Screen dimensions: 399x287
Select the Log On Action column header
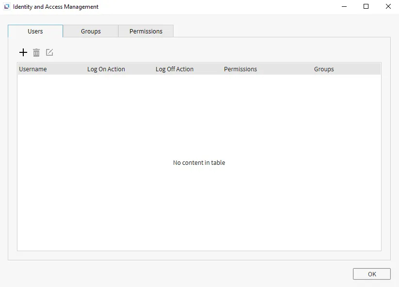tap(106, 69)
